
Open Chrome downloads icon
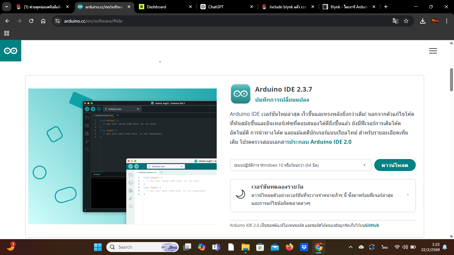(x=422, y=21)
